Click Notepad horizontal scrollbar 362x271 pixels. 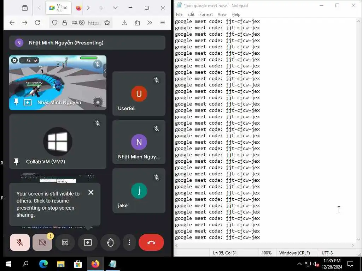[x=264, y=246]
